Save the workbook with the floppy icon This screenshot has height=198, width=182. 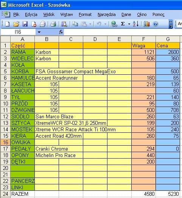(x=25, y=24)
